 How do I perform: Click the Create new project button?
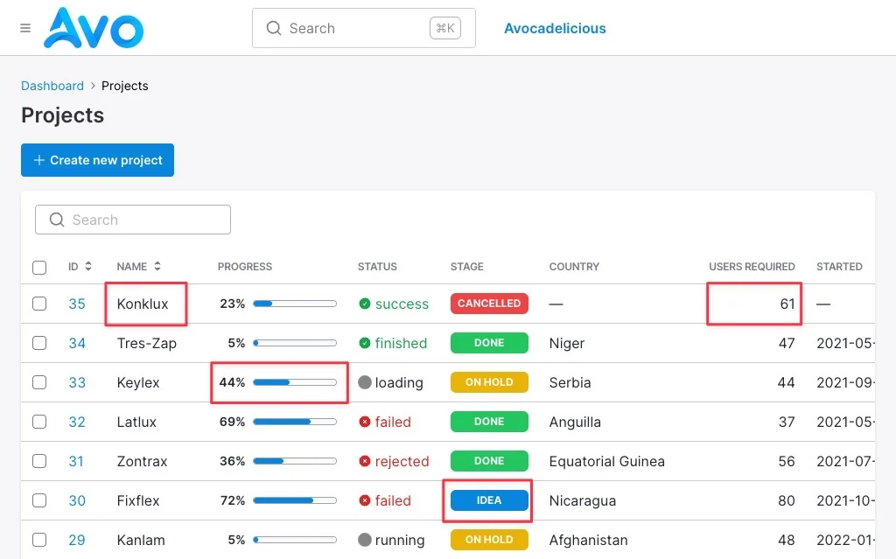(98, 160)
